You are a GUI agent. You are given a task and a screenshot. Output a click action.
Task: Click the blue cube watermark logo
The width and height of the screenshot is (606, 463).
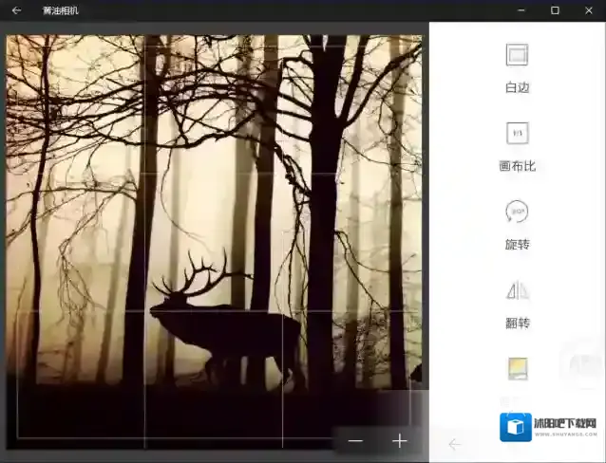point(516,428)
